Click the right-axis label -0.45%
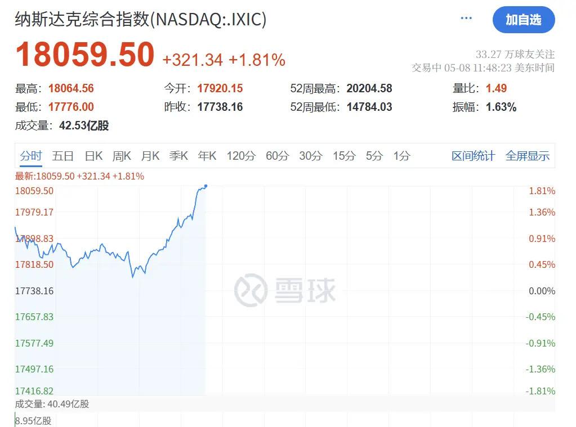The image size is (576, 427). tap(541, 317)
